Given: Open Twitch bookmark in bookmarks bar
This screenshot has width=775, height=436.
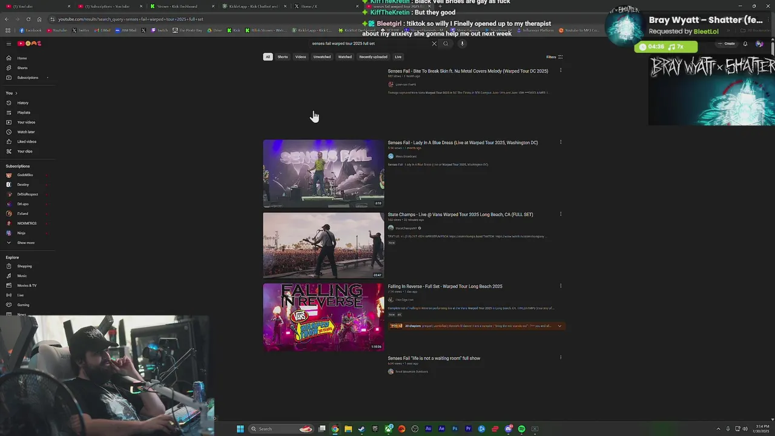Looking at the screenshot, I should pyautogui.click(x=160, y=30).
